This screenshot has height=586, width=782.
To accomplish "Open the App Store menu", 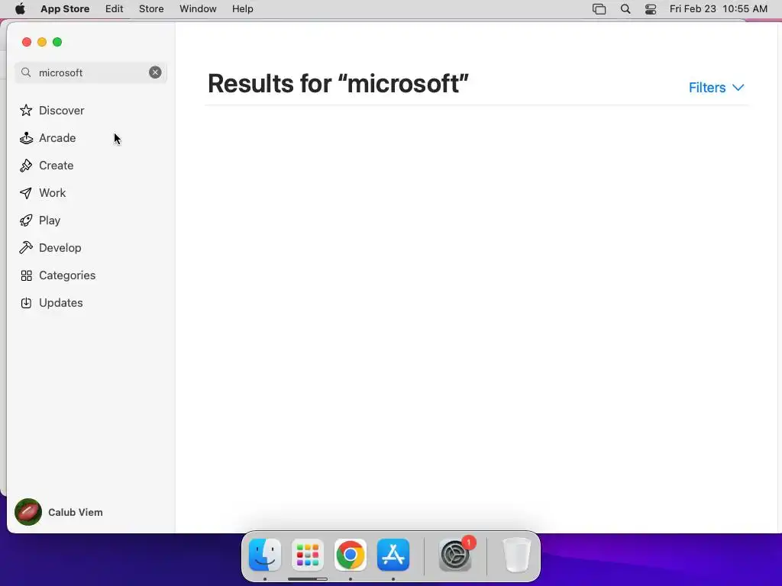I will coord(65,9).
